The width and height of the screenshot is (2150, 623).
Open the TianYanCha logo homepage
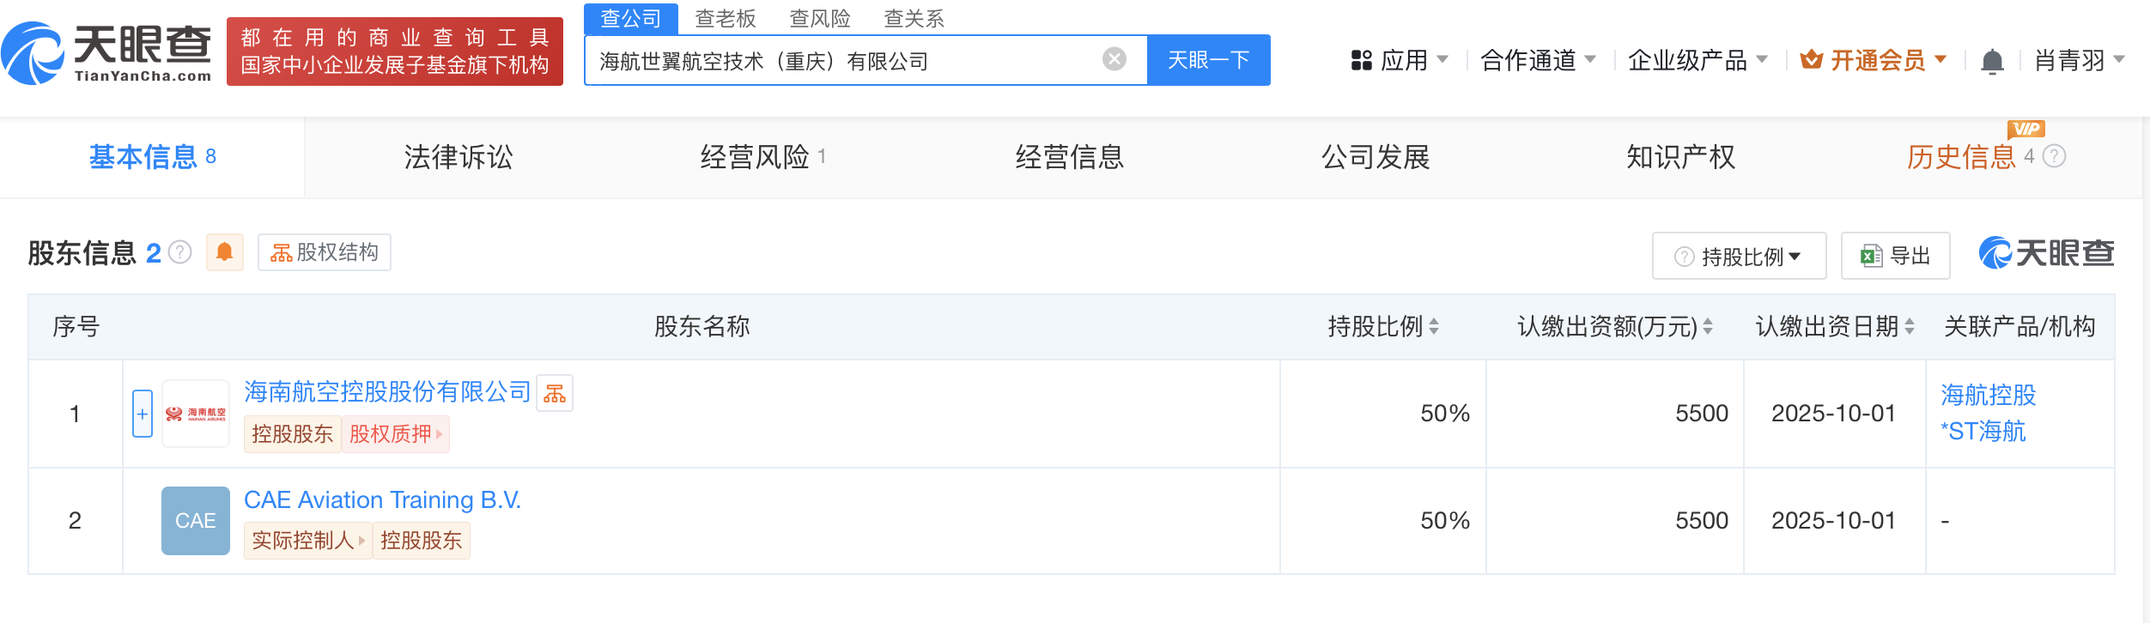pos(107,51)
